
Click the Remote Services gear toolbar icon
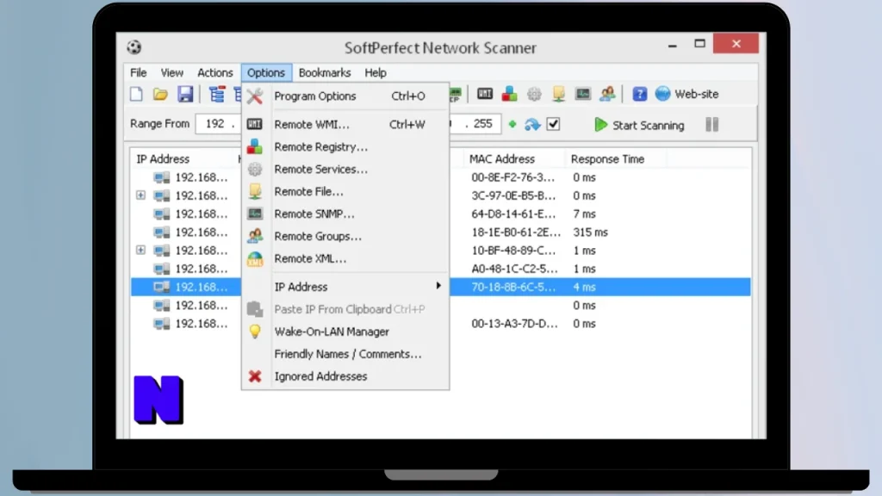click(534, 94)
